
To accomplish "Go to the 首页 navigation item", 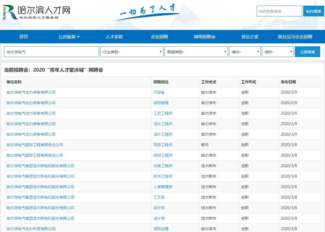I will 24,37.
